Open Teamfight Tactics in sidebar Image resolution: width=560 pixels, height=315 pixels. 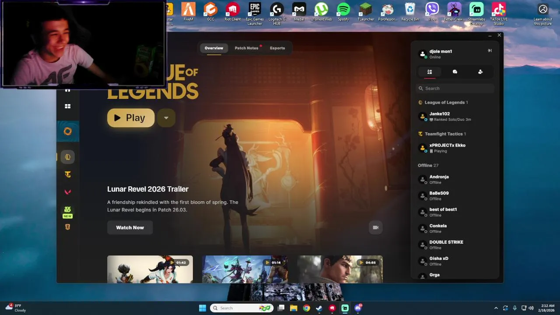(68, 175)
